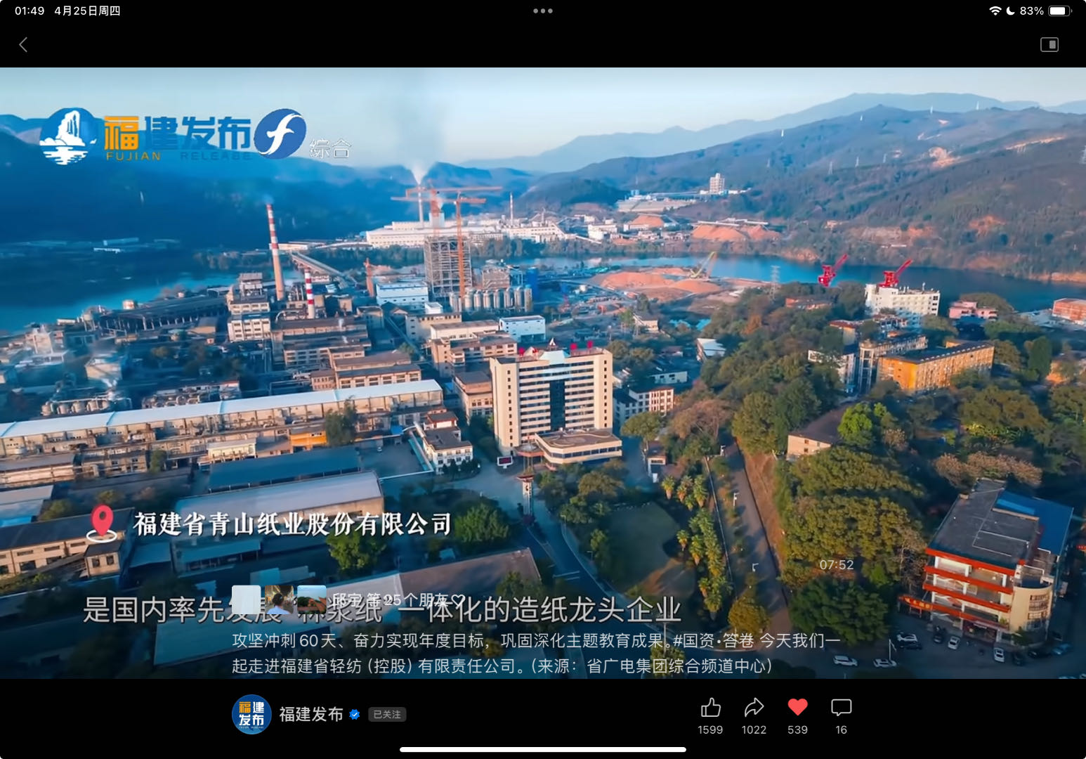This screenshot has height=759, width=1086.
Task: Tap the battery indicator in status bar
Action: tap(1058, 11)
